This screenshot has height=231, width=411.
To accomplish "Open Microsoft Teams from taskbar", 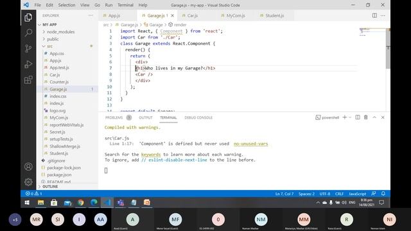I will [121, 203].
